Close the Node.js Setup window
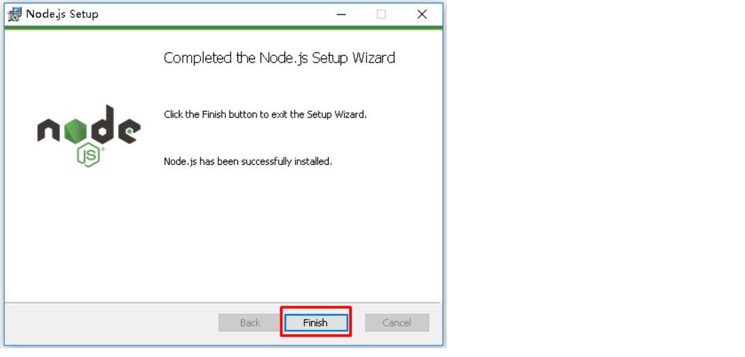Viewport: 745px width, 357px height. pyautogui.click(x=422, y=14)
